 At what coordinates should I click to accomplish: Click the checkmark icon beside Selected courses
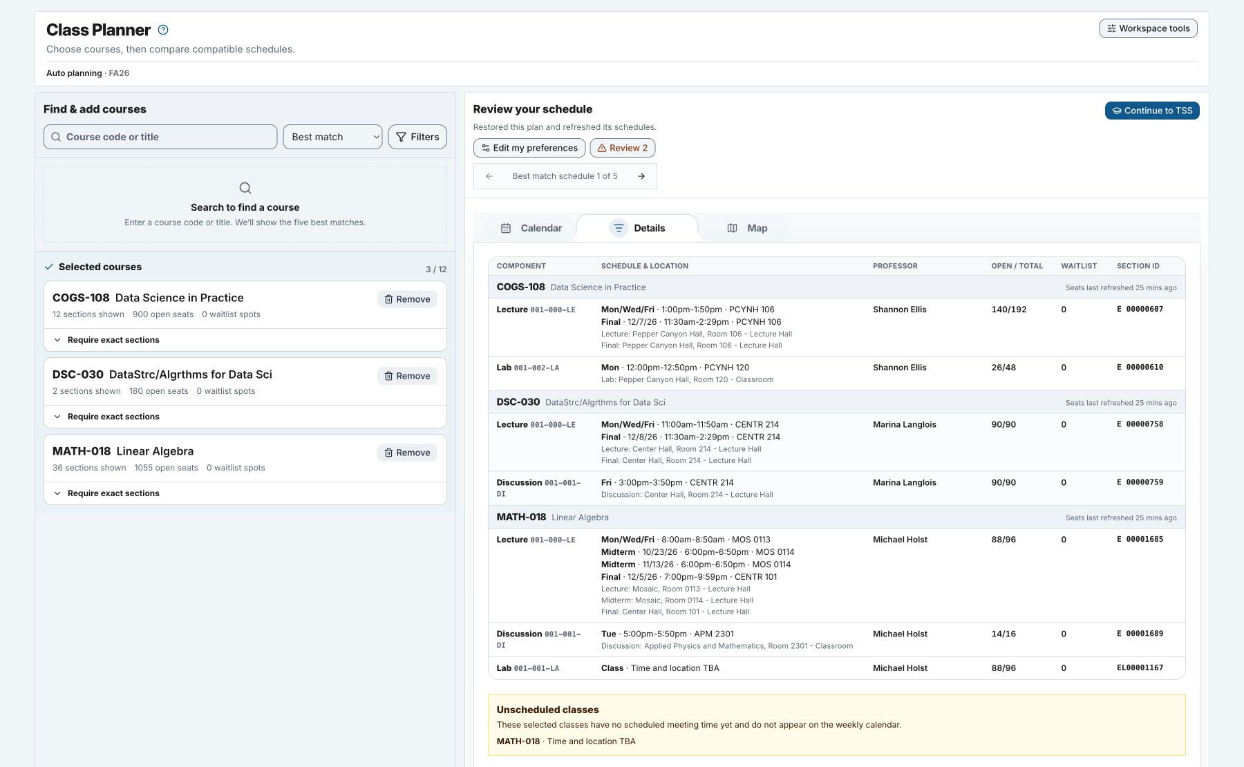[49, 267]
